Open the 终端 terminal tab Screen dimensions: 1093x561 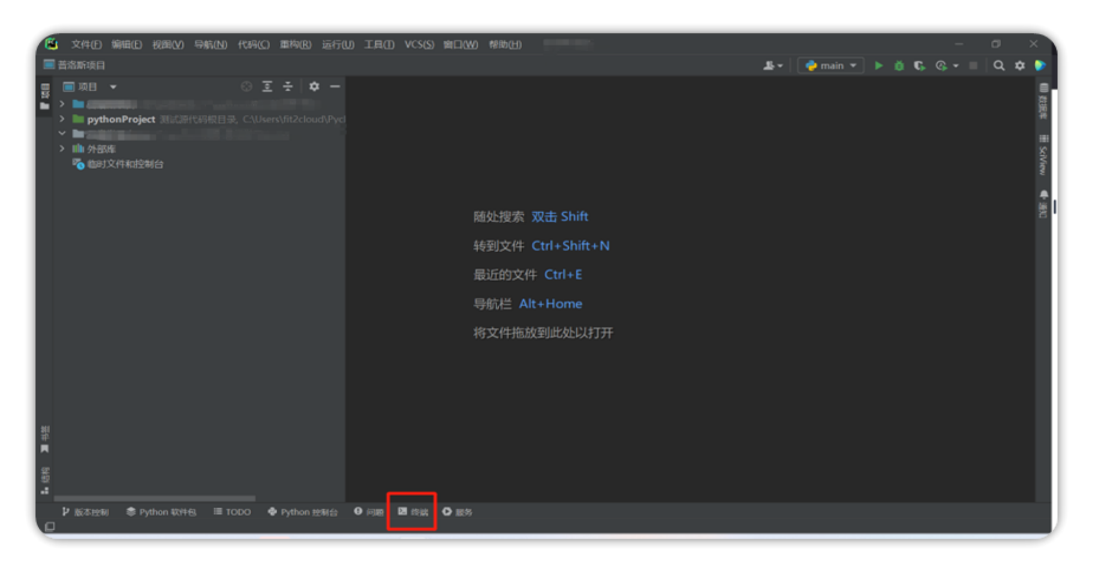pyautogui.click(x=413, y=512)
